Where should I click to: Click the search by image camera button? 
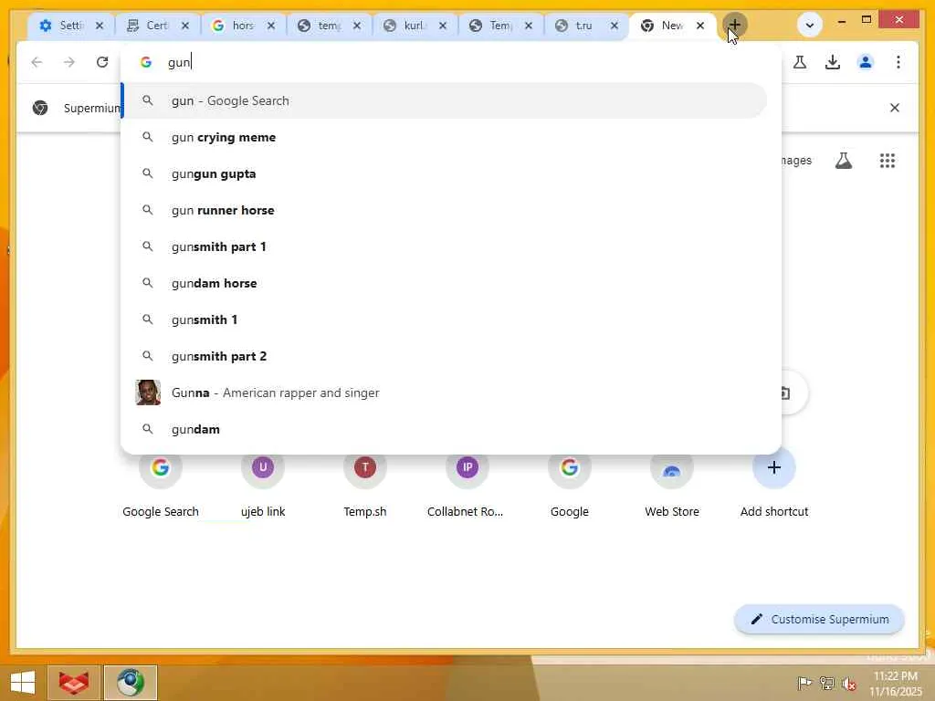click(x=786, y=392)
